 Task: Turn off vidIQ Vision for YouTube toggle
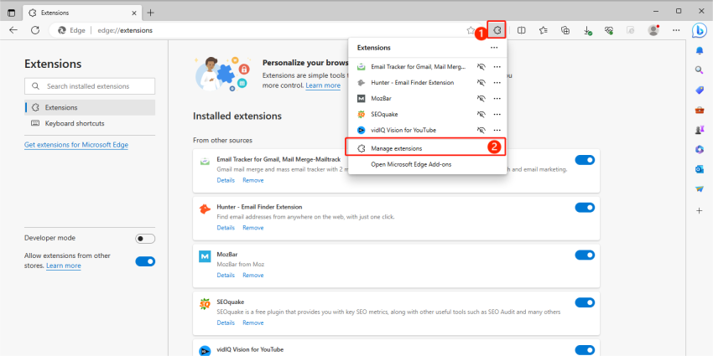tap(585, 349)
